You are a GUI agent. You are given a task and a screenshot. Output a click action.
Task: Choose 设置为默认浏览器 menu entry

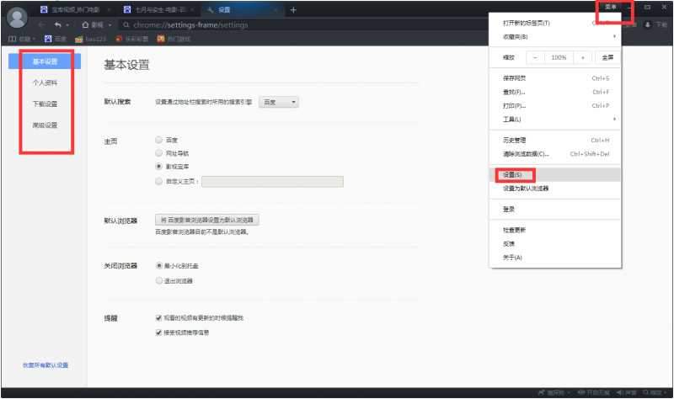tap(554, 188)
